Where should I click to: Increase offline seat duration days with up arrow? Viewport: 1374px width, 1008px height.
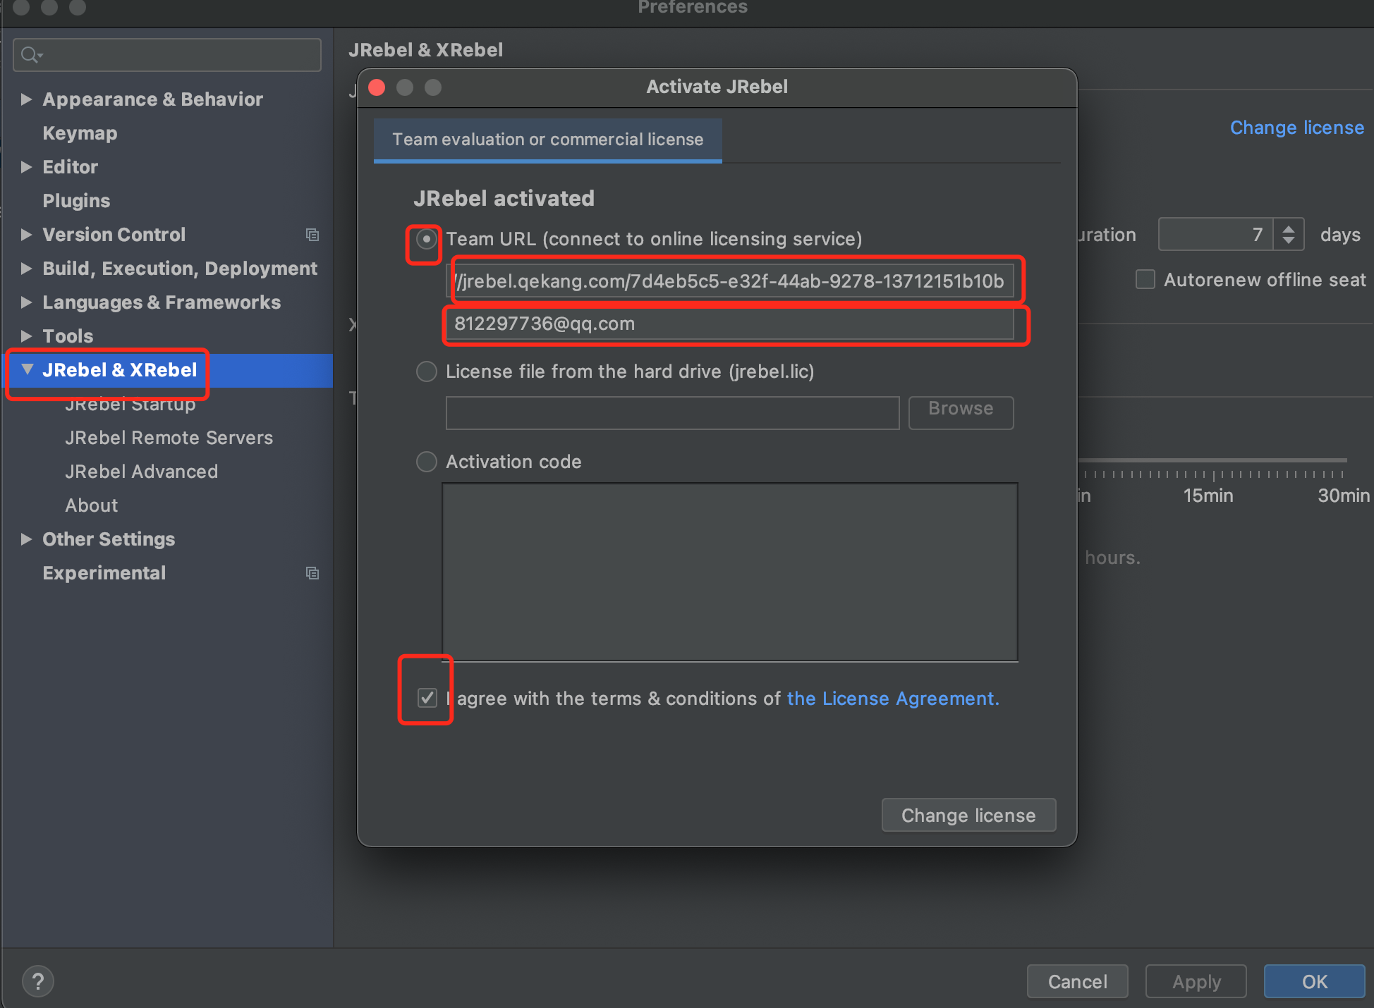[x=1289, y=228]
